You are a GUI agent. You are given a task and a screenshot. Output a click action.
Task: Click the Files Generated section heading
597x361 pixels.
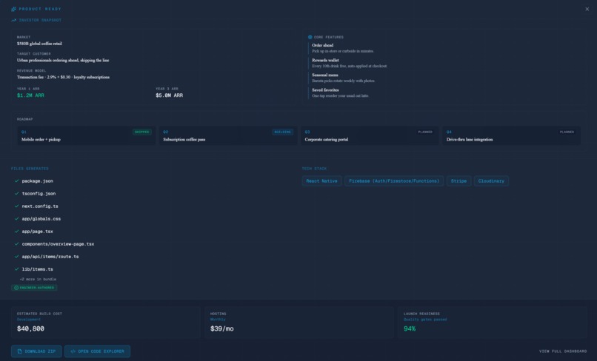tap(30, 169)
